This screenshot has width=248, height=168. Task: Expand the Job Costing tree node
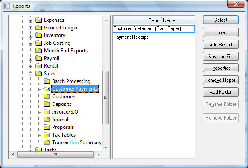click(x=31, y=43)
